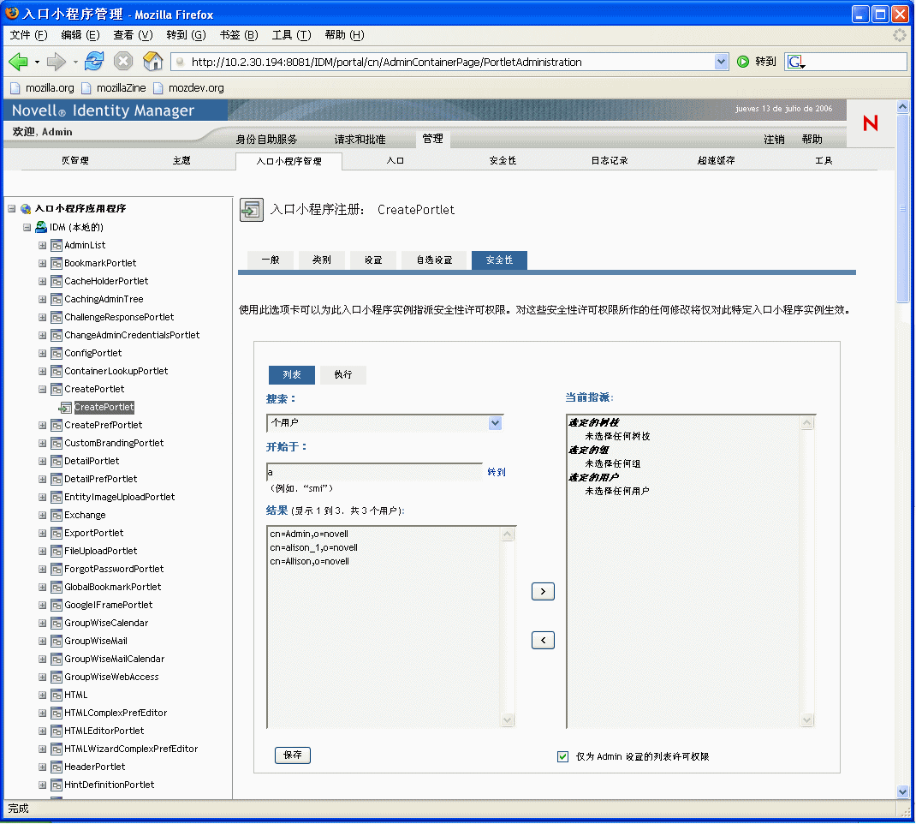The image size is (916, 824).
Task: Select cn=Admin,o=novell in results
Action: [x=309, y=534]
